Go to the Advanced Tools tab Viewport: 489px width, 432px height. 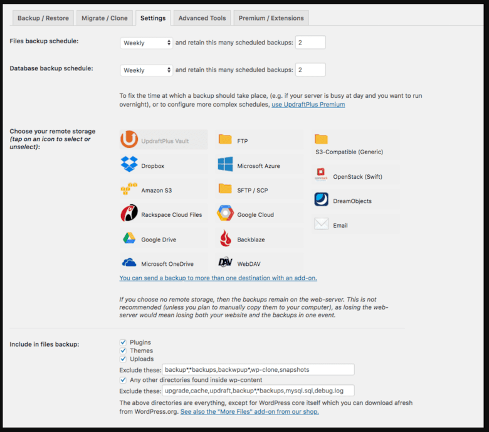click(x=202, y=18)
